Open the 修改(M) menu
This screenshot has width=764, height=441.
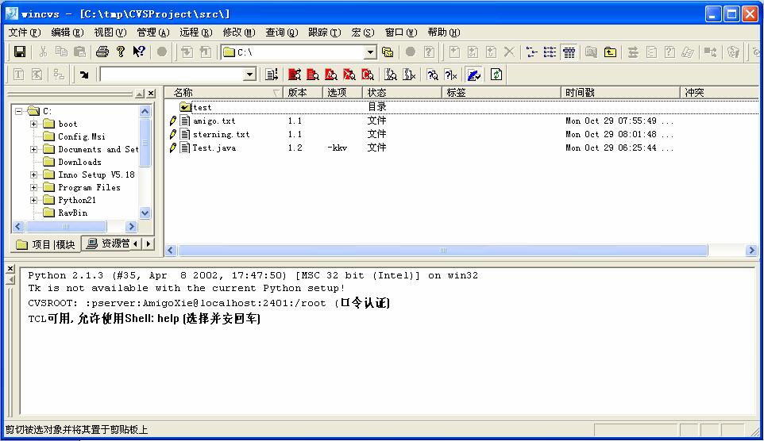(x=239, y=33)
